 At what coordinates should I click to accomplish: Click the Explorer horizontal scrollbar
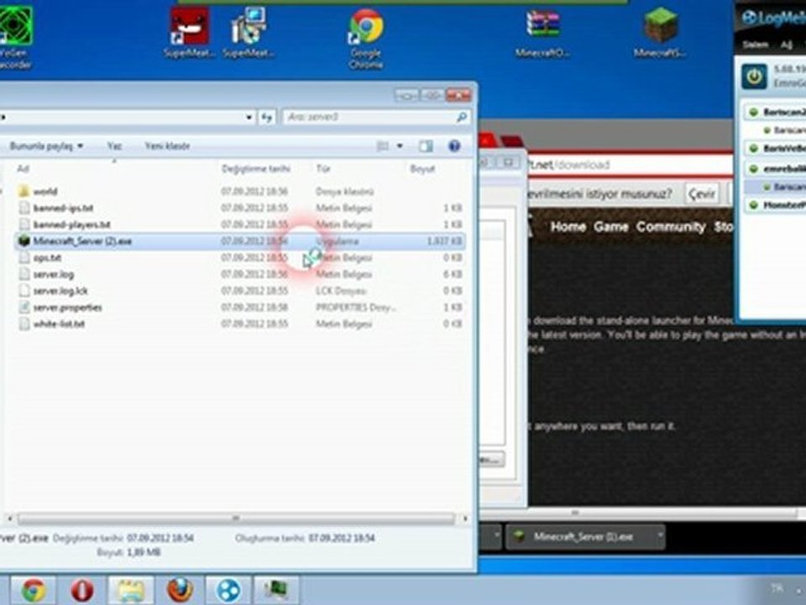click(236, 518)
